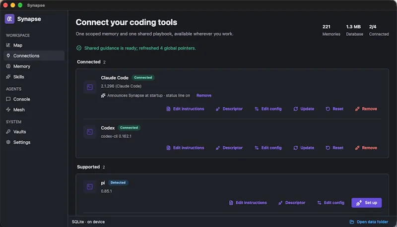397x227 pixels.
Task: Click the Console chat bubble icon
Action: [8, 99]
